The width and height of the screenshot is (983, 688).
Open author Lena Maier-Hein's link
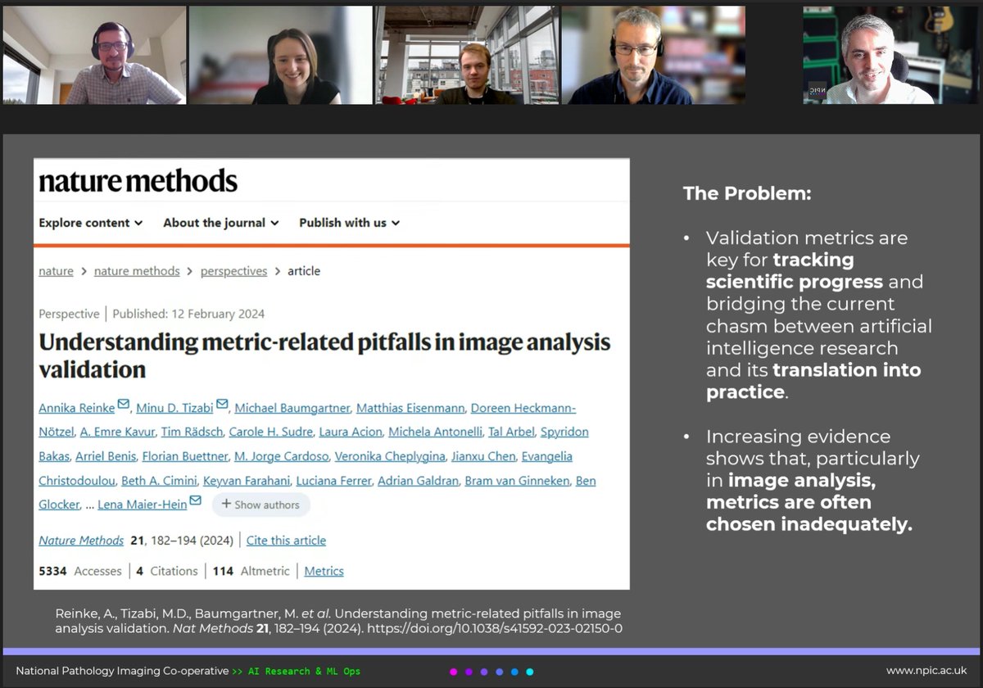[143, 505]
